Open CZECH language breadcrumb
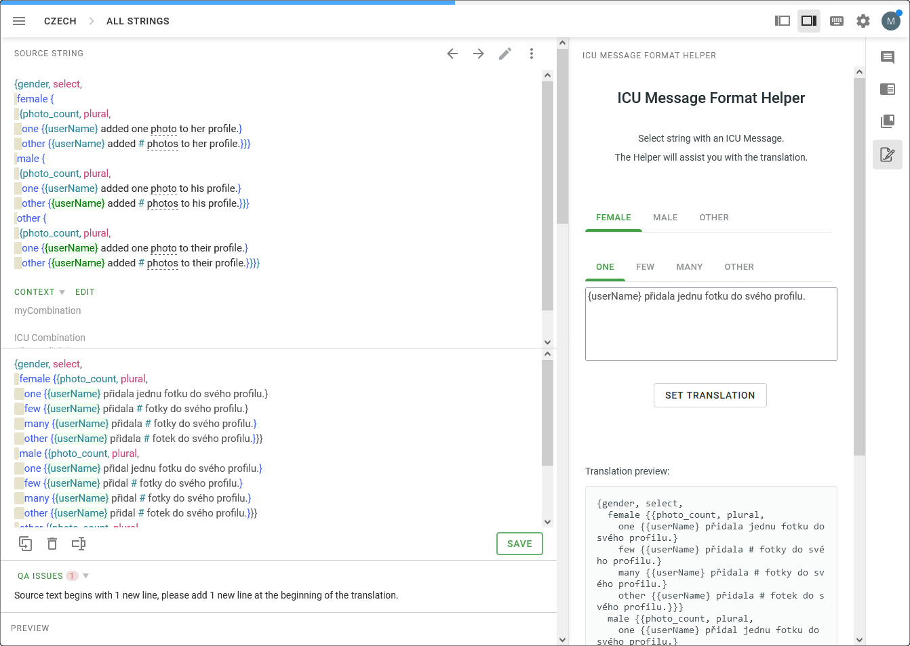Screen dimensions: 910x646 60,21
